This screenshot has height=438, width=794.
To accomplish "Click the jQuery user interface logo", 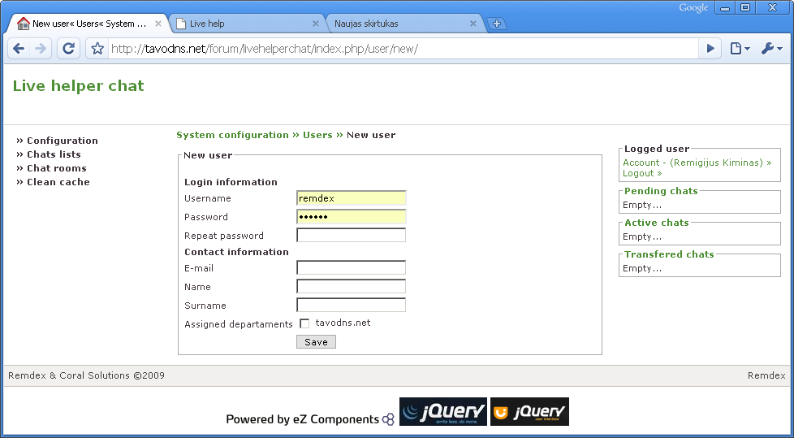I will [529, 411].
